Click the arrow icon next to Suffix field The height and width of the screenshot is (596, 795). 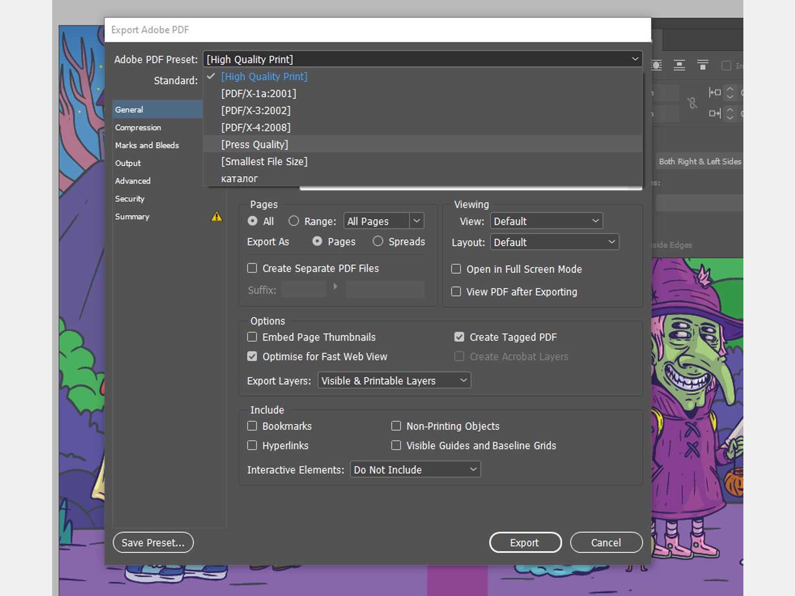(336, 286)
